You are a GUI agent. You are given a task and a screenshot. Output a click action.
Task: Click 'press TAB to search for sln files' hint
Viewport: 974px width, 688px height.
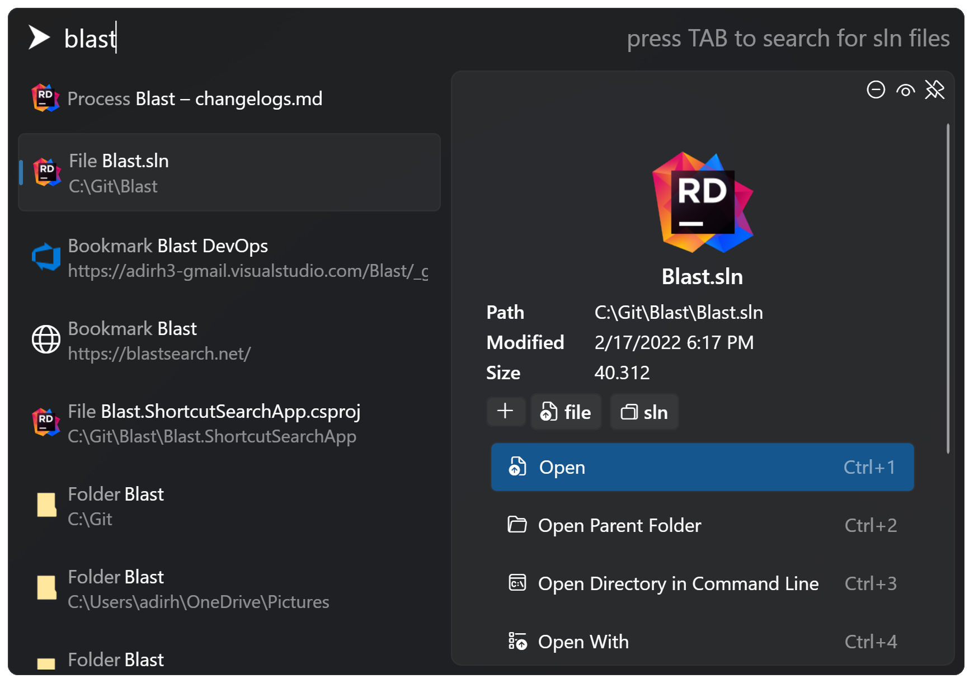click(x=788, y=39)
